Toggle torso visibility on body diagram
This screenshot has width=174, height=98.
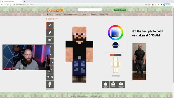click(116, 64)
